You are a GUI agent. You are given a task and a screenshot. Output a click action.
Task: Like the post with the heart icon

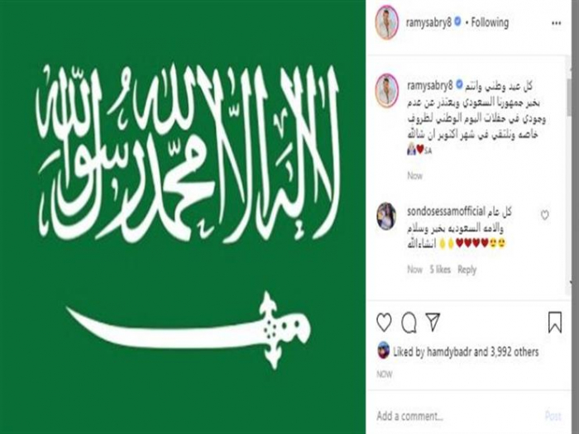click(384, 322)
